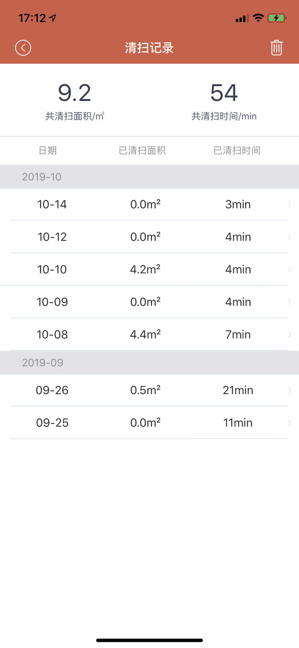The width and height of the screenshot is (299, 648).
Task: Tap the battery charging icon
Action: (x=277, y=18)
